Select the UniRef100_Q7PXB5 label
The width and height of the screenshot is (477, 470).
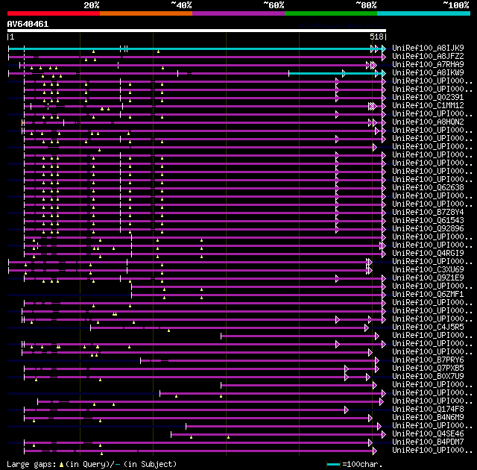click(x=428, y=369)
